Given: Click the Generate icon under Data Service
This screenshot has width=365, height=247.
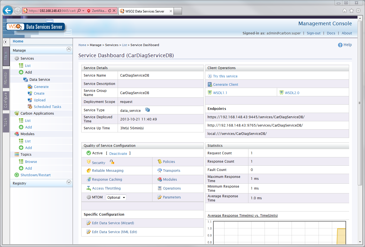Looking at the screenshot, I should tap(30, 87).
